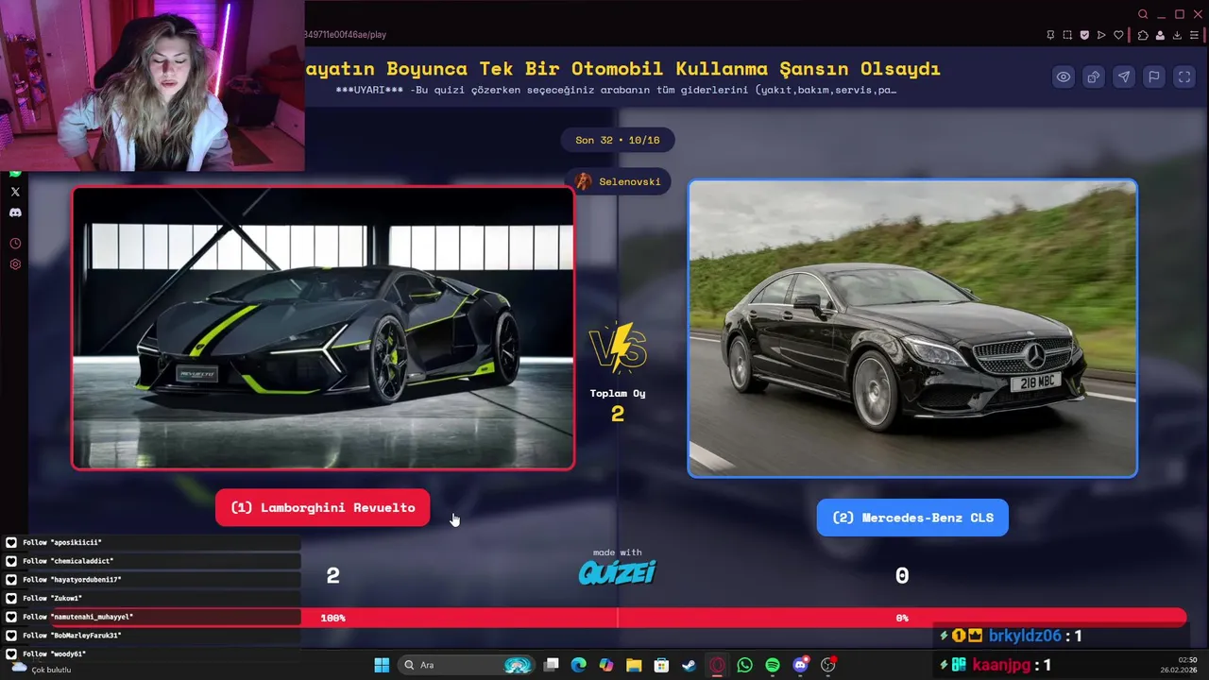Open browser easy setup menu icon
The width and height of the screenshot is (1209, 680).
(1194, 35)
